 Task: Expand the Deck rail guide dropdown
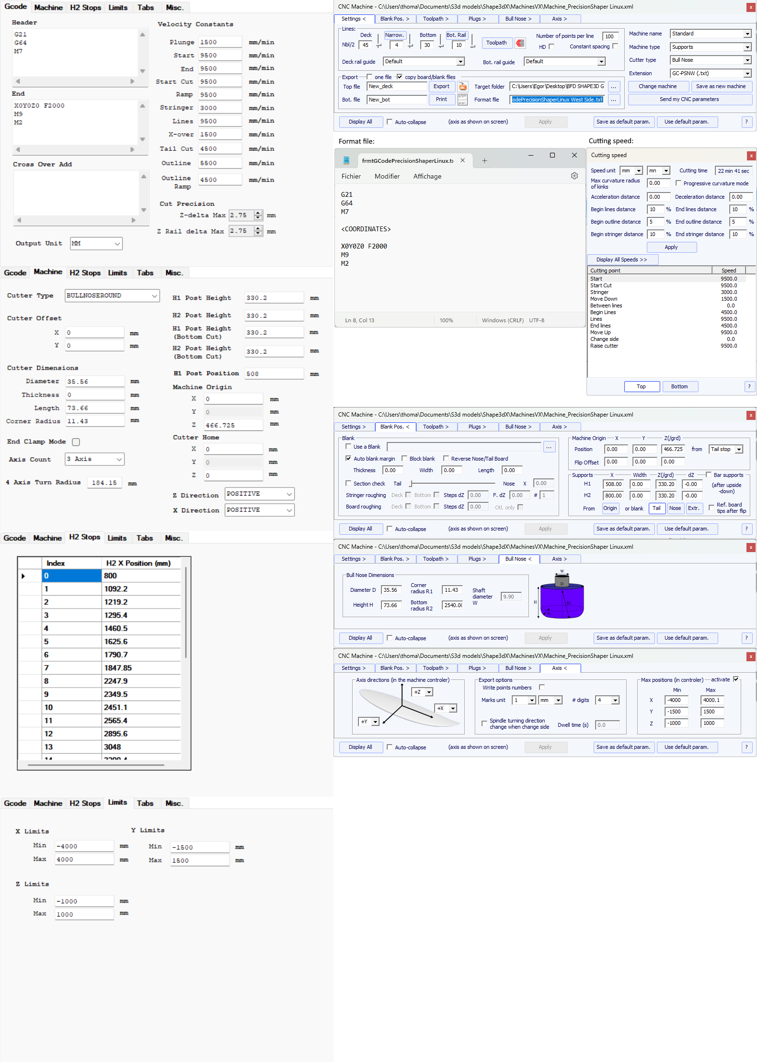[460, 62]
